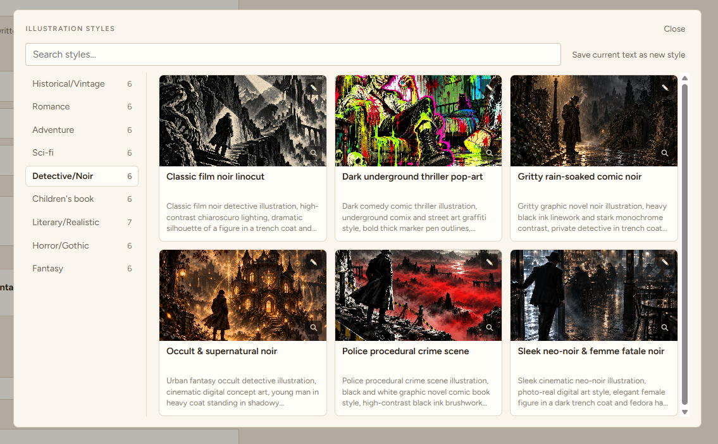Click the styles list scrollbar thumb
The width and height of the screenshot is (718, 444).
[x=685, y=244]
